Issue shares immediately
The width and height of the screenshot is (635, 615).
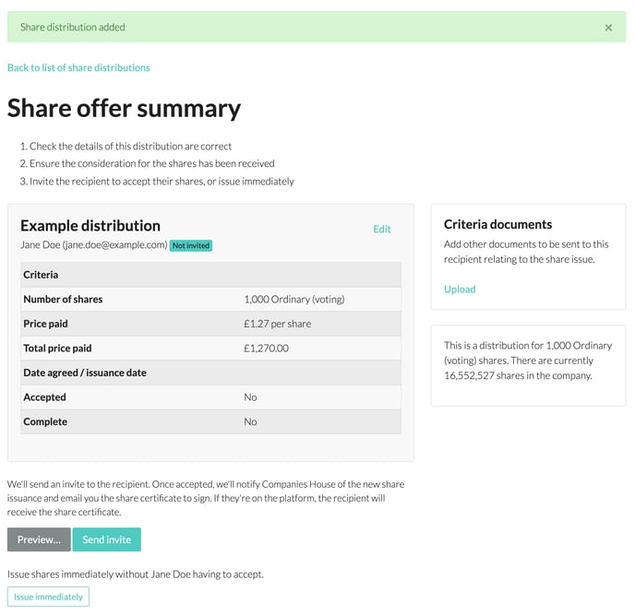[x=48, y=597]
